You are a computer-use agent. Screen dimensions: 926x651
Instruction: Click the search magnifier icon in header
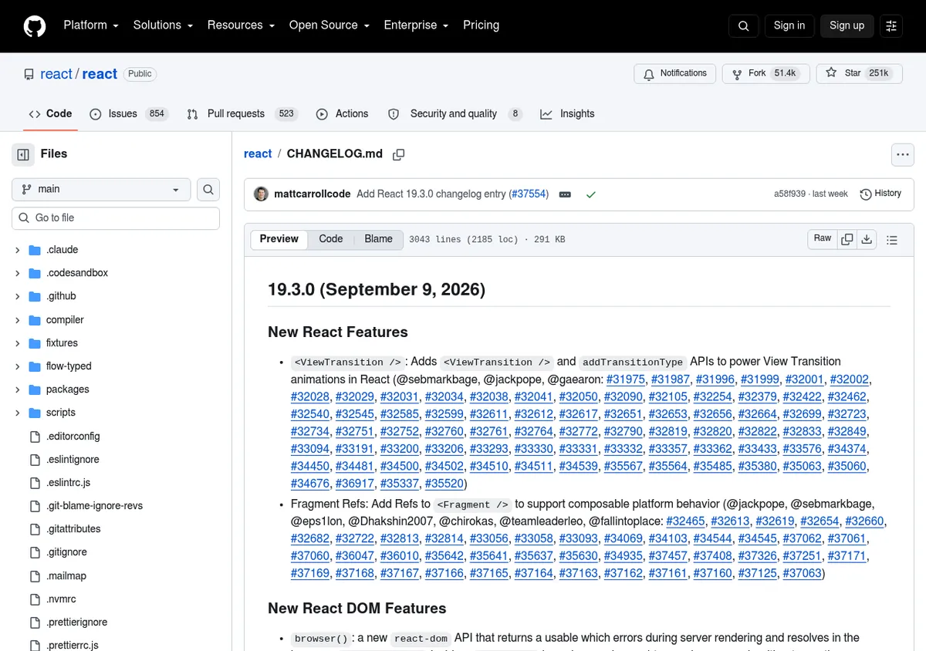pos(743,25)
